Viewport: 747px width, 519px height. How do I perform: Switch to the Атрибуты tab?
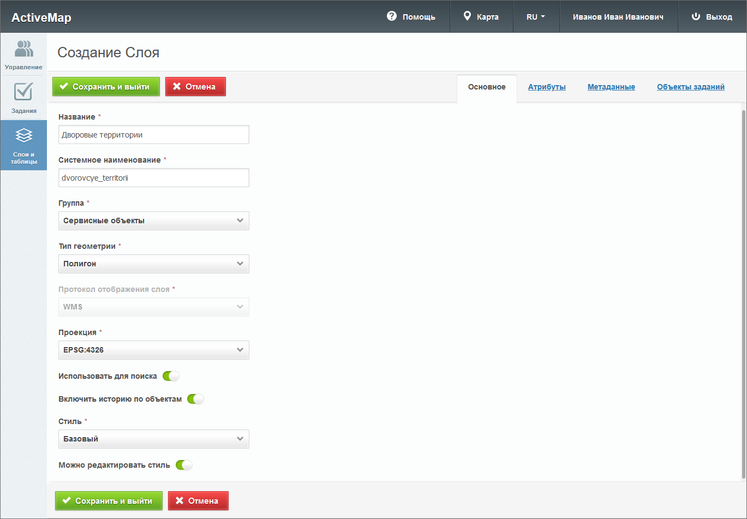[547, 87]
